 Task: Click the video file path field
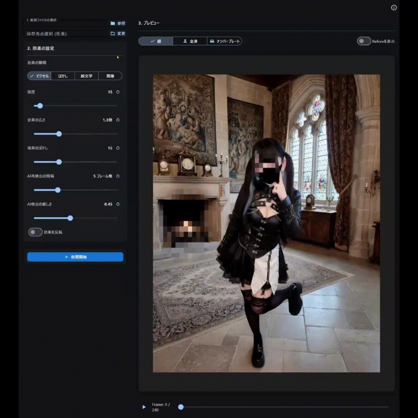pyautogui.click(x=65, y=23)
